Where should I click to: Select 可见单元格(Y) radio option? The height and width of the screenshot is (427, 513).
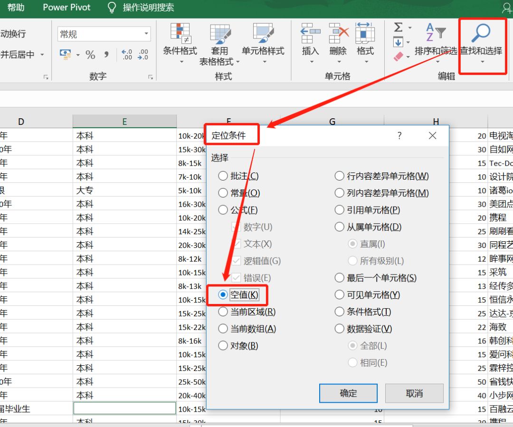[367, 295]
